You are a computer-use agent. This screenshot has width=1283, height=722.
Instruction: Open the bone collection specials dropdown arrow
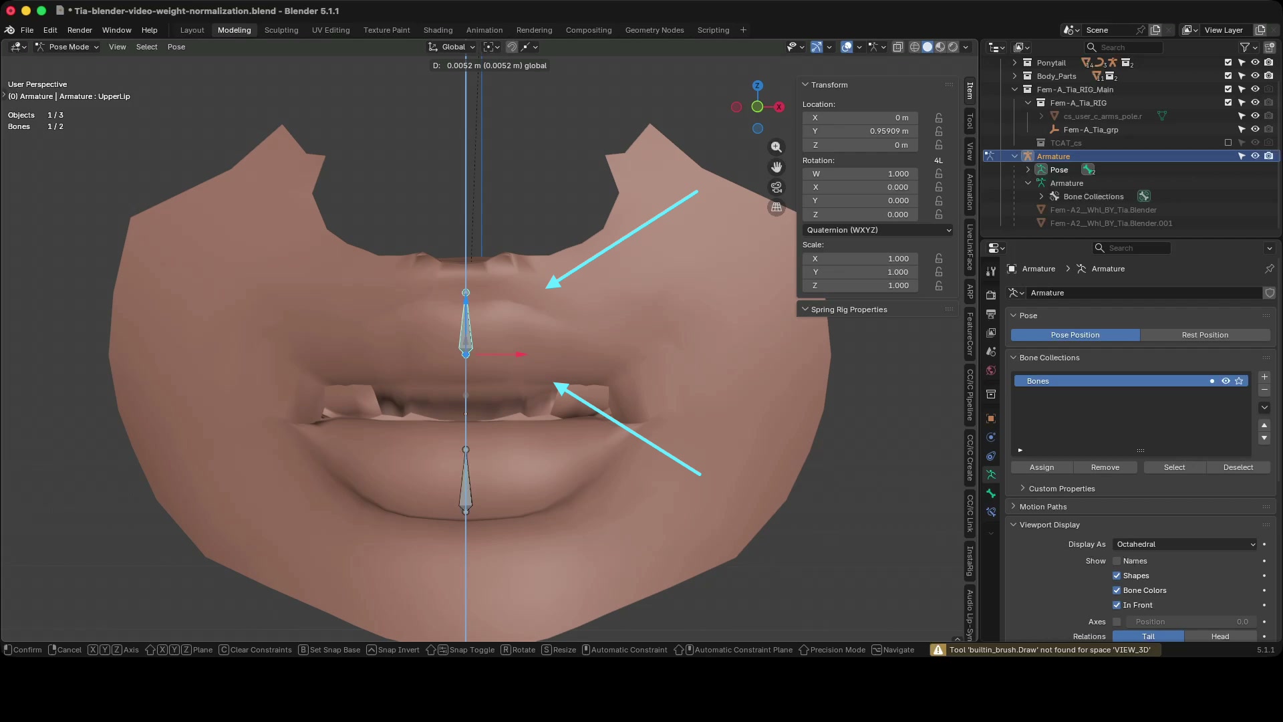(x=1264, y=407)
